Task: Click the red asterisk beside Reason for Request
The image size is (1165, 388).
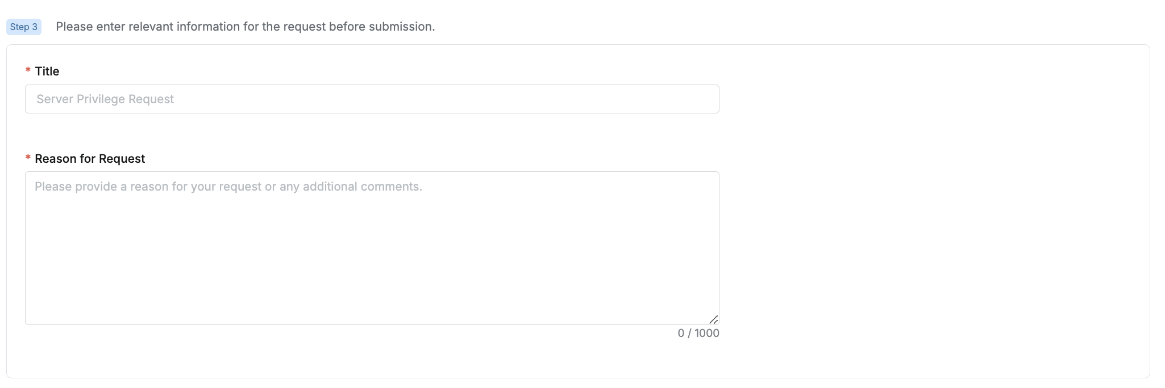Action: [28, 158]
